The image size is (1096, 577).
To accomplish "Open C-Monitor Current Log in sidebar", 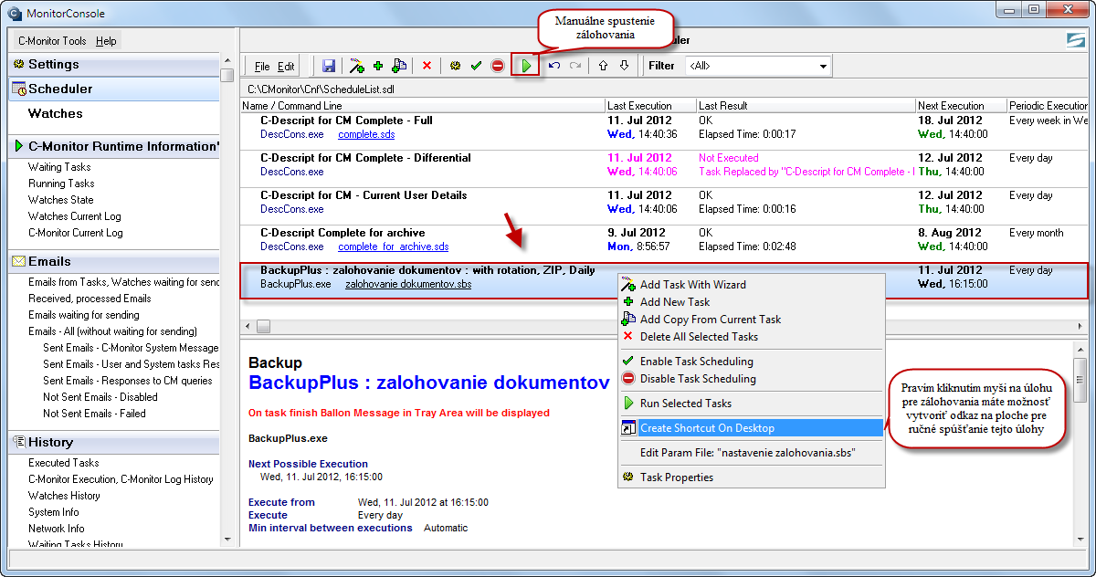I will (x=75, y=233).
